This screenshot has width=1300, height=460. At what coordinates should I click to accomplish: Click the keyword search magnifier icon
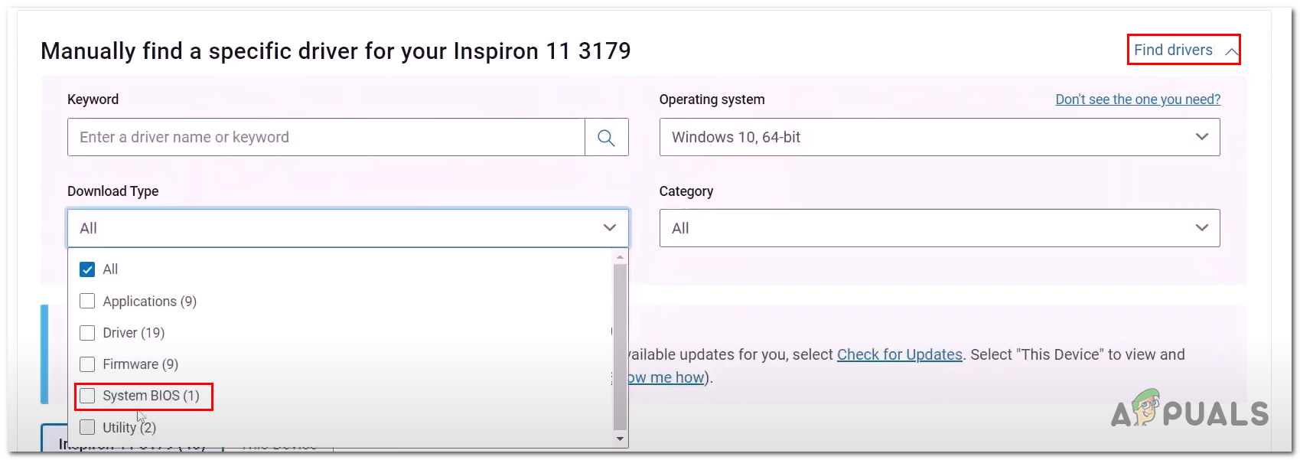[x=606, y=138]
